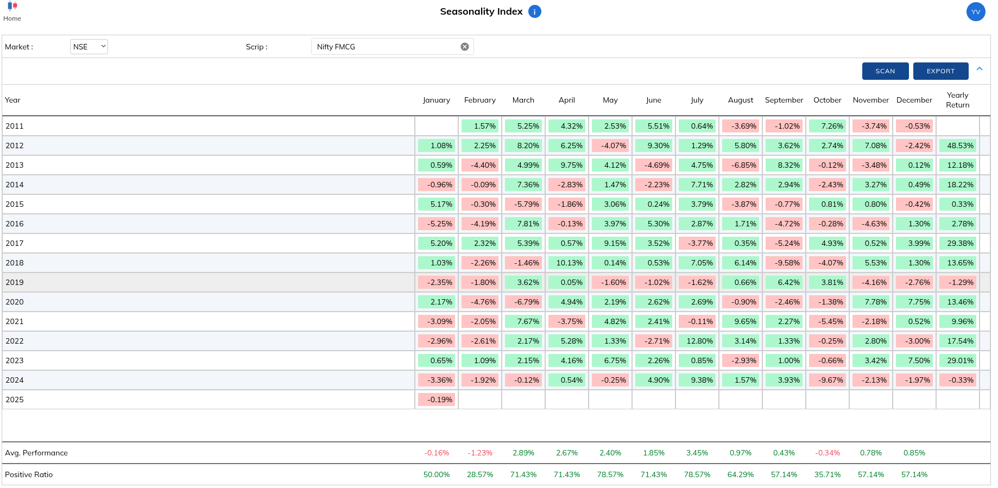The image size is (998, 488).
Task: Click the -1.23% February average performance
Action: tap(480, 453)
